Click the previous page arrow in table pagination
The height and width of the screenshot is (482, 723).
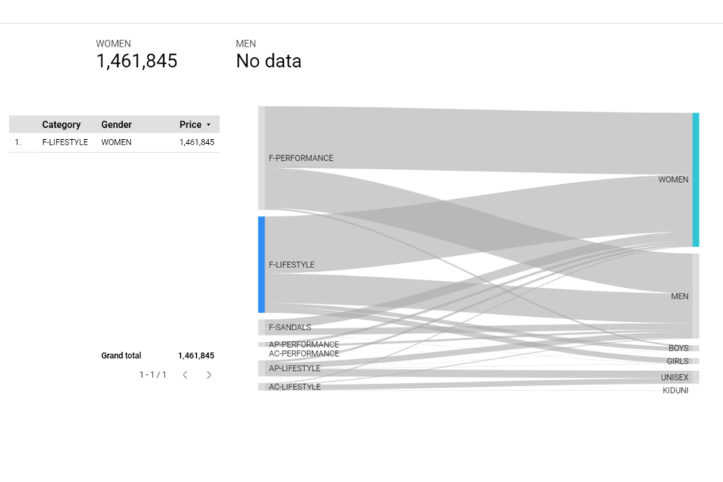pos(185,375)
